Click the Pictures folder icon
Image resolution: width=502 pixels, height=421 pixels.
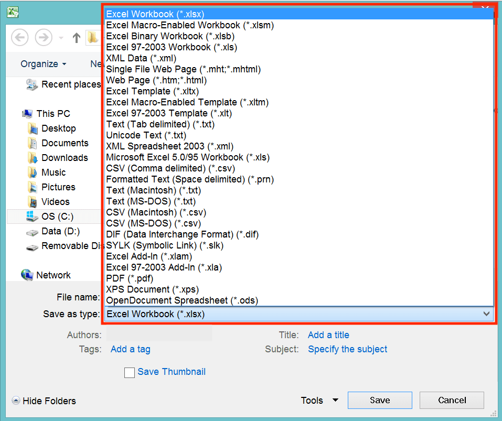pyautogui.click(x=33, y=188)
